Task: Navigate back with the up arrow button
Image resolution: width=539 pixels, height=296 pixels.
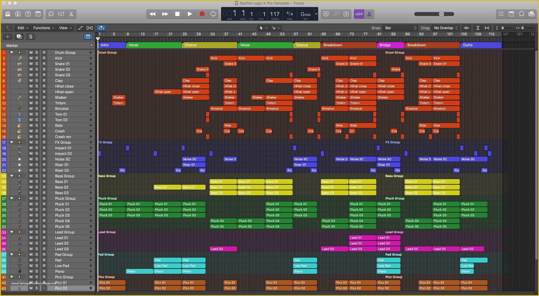Action: tap(8, 28)
